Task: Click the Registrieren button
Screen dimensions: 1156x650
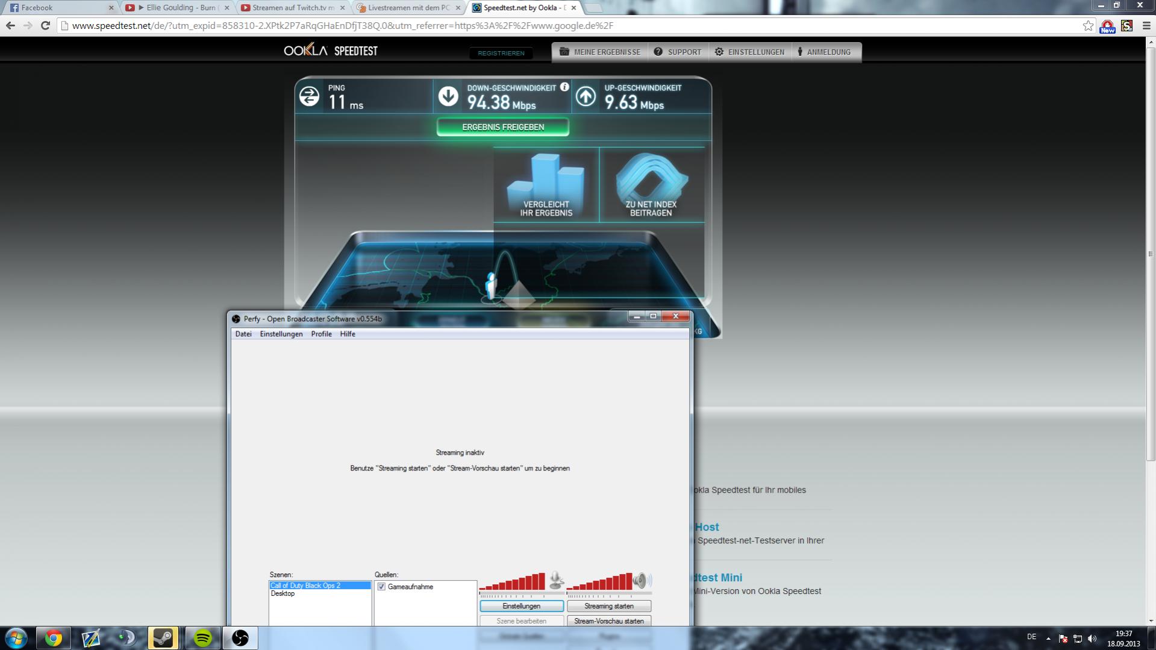Action: pyautogui.click(x=501, y=53)
